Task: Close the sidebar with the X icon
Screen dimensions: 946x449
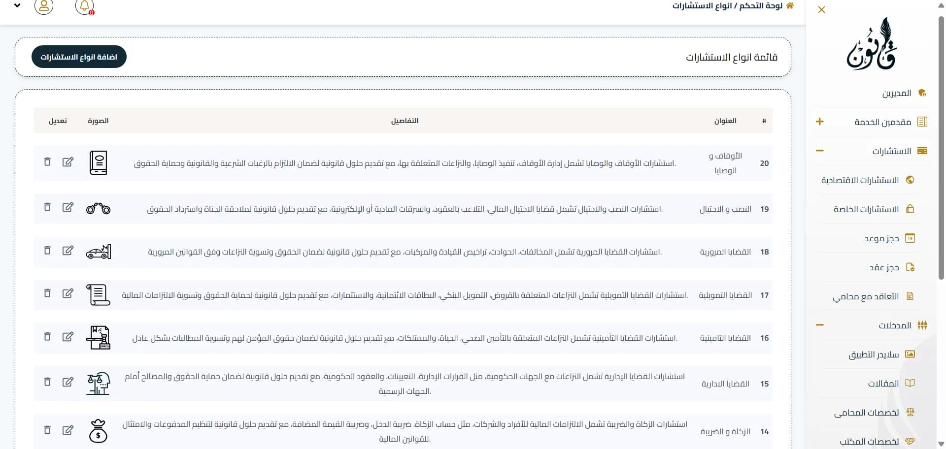Action: [x=821, y=9]
